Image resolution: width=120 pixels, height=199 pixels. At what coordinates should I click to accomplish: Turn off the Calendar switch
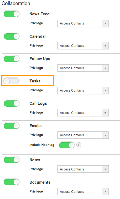(12, 36)
